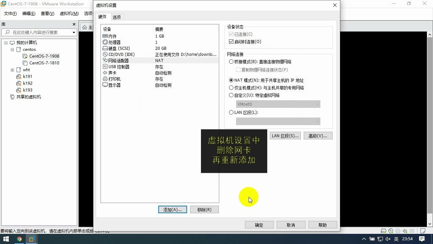
Task: Open the VMnet0 virtual network dropdown
Action: pos(278,104)
